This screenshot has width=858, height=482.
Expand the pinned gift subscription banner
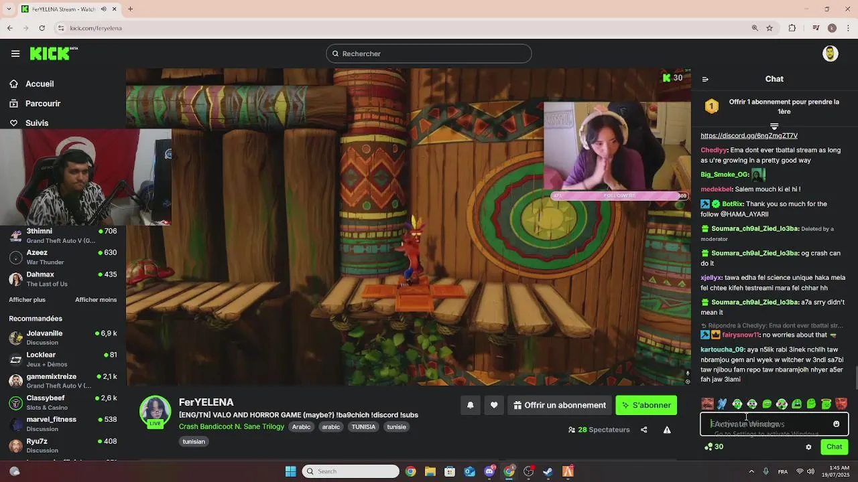tap(774, 126)
